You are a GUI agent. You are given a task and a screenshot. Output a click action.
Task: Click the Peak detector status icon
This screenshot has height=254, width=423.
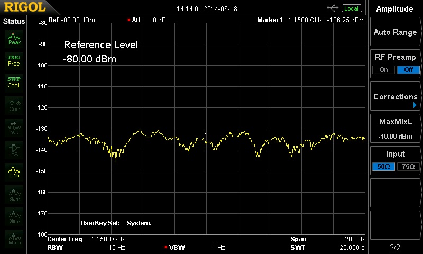pos(14,38)
